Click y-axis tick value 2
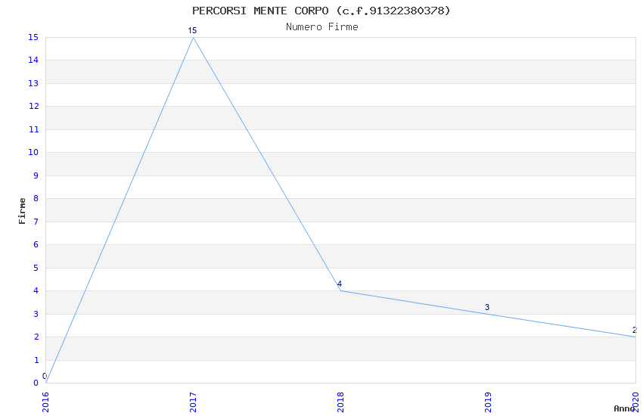The width and height of the screenshot is (643, 416). (36, 337)
